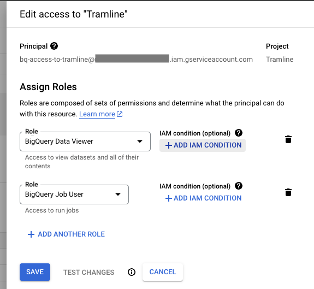The height and width of the screenshot is (289, 314).
Task: Click the info icon beside Test Changes
Action: (132, 272)
